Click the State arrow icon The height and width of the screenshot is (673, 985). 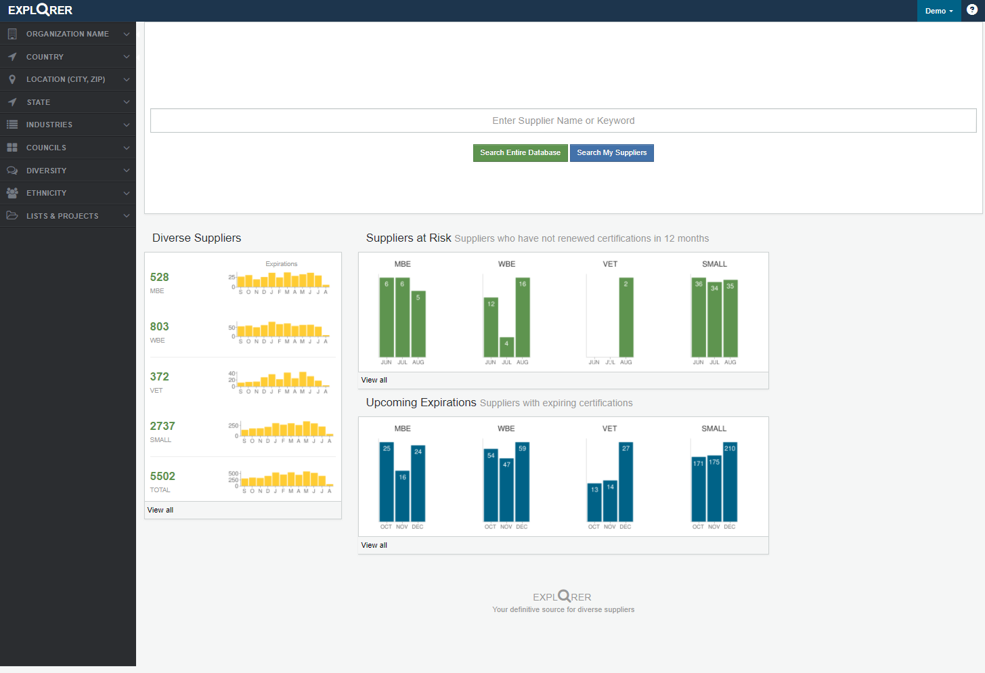(x=12, y=102)
